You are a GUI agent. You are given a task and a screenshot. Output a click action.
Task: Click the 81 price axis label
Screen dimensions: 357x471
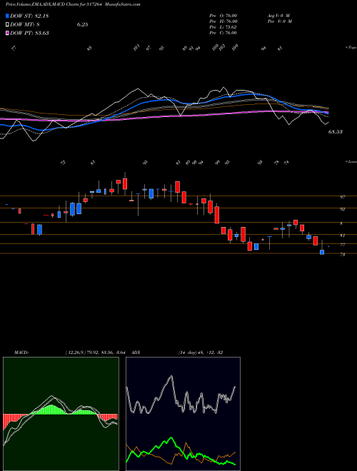pyautogui.click(x=342, y=235)
